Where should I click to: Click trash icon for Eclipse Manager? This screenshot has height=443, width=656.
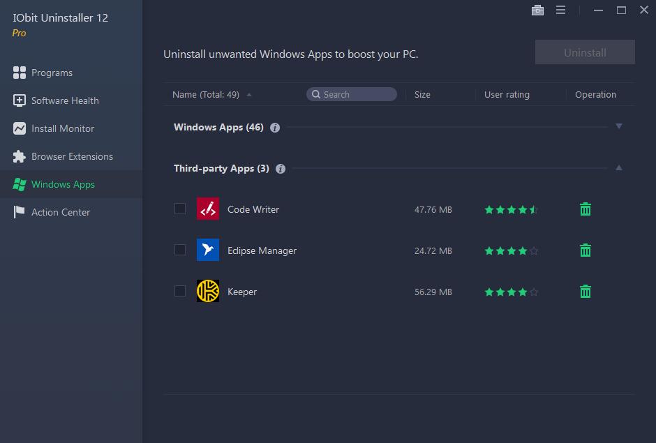coord(586,250)
